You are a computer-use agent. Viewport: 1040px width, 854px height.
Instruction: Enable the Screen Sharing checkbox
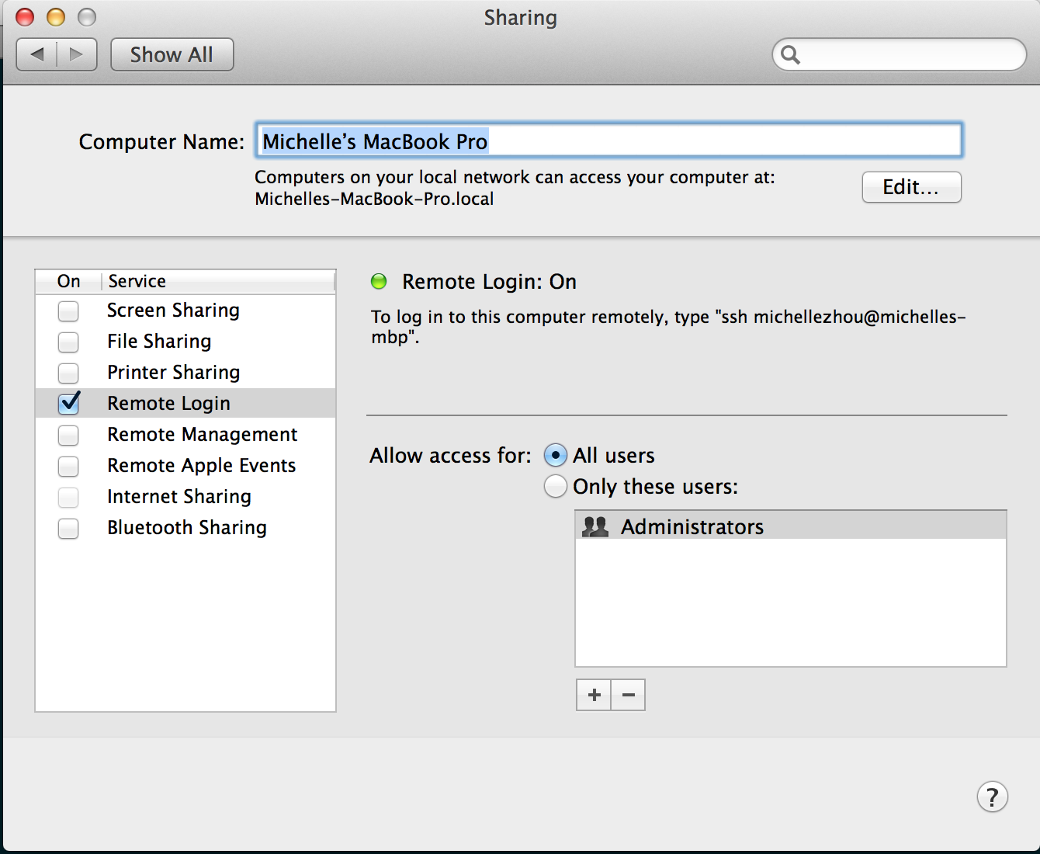click(68, 311)
